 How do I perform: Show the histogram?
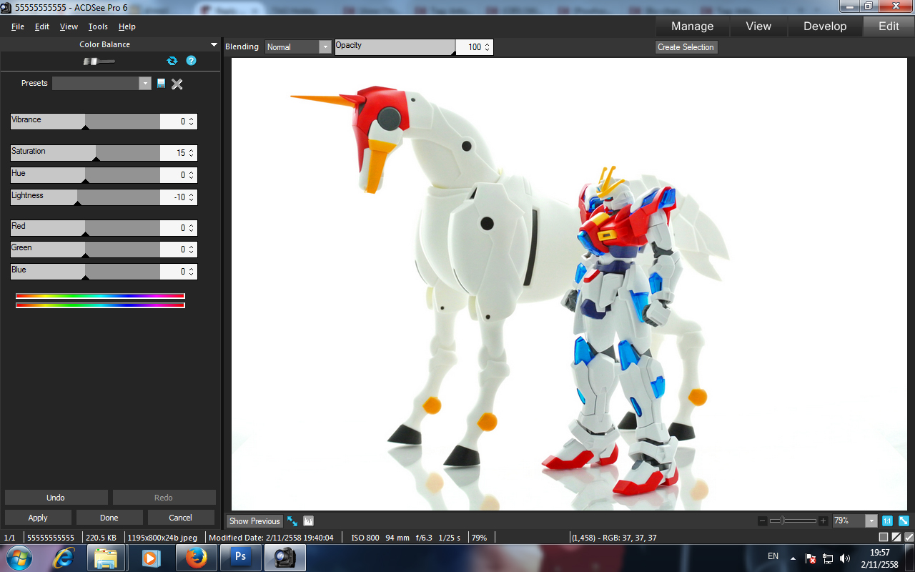click(309, 521)
